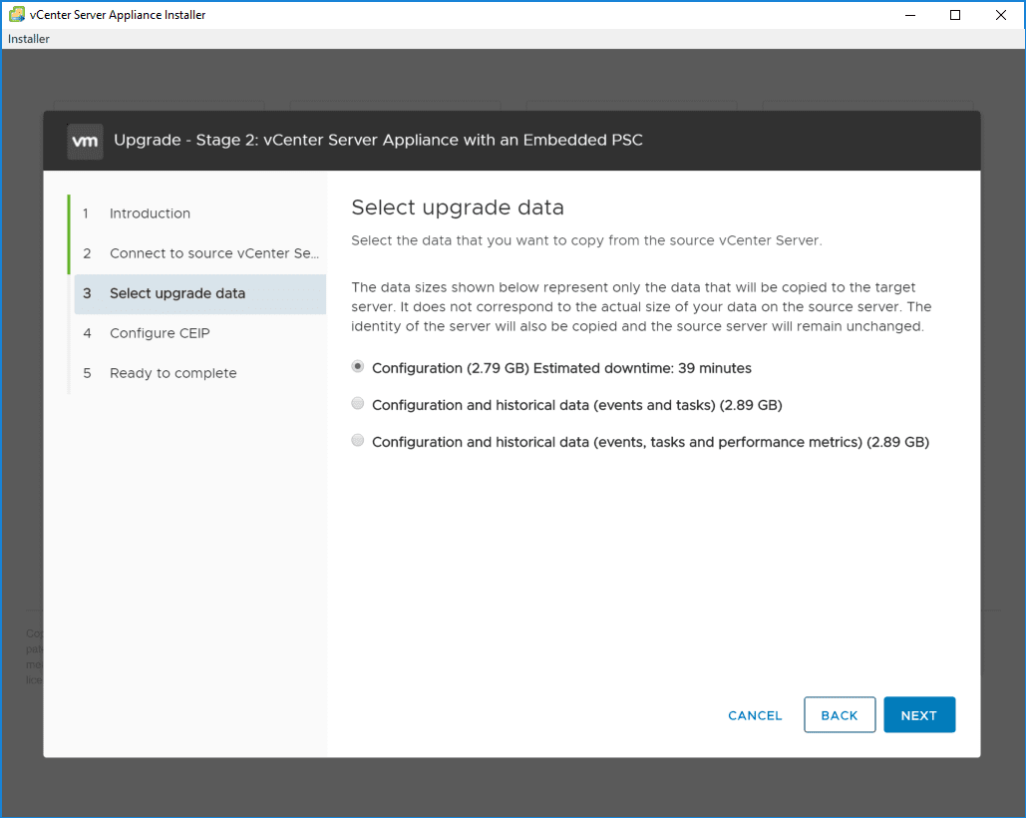
Task: Navigate to Ready to complete step
Action: pos(172,373)
